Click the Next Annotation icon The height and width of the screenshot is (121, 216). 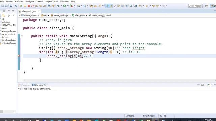coord(140,6)
